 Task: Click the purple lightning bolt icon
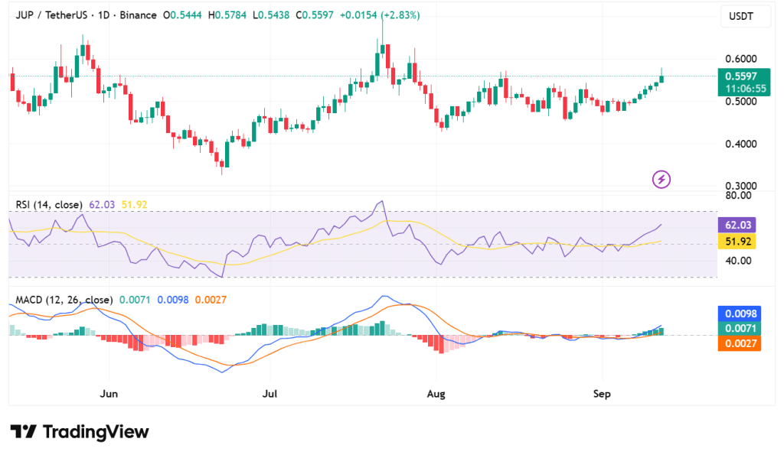(x=661, y=180)
